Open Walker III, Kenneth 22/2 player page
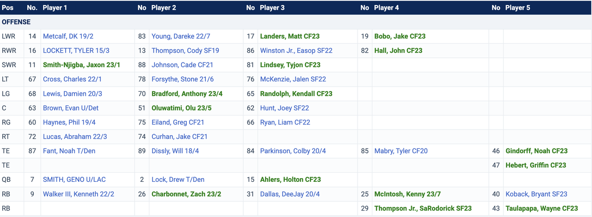Image resolution: width=592 pixels, height=217 pixels. tap(79, 194)
